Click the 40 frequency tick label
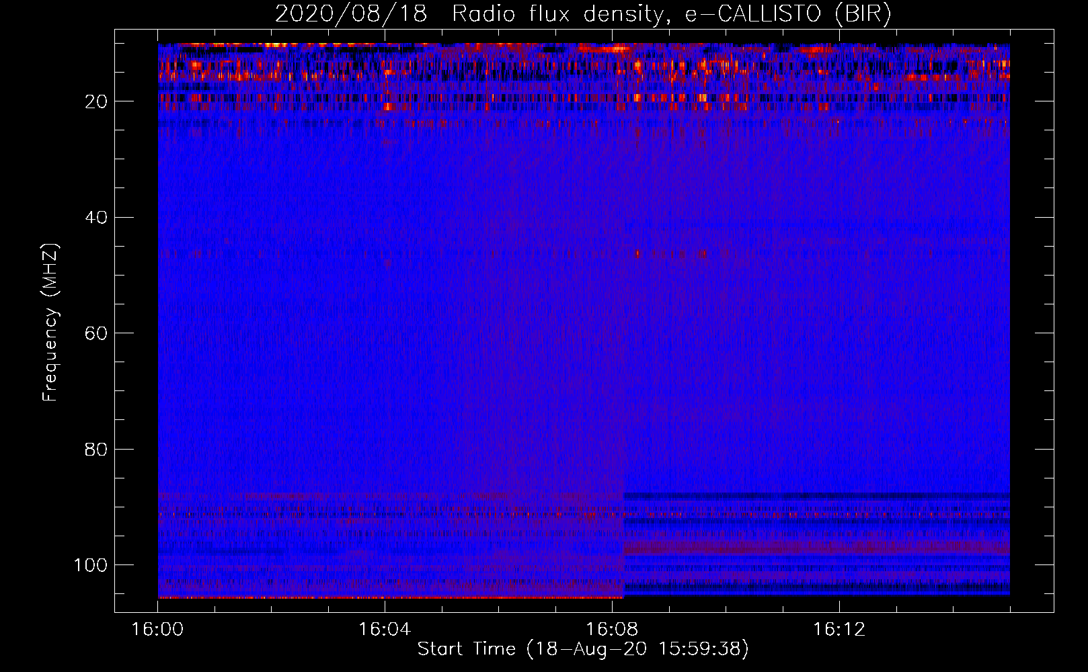The width and height of the screenshot is (1088, 672). pos(97,218)
